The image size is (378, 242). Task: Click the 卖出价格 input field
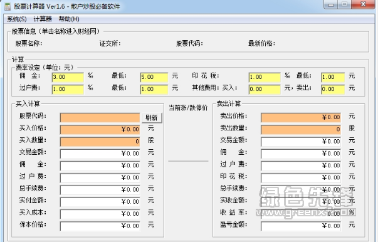tap(301, 117)
